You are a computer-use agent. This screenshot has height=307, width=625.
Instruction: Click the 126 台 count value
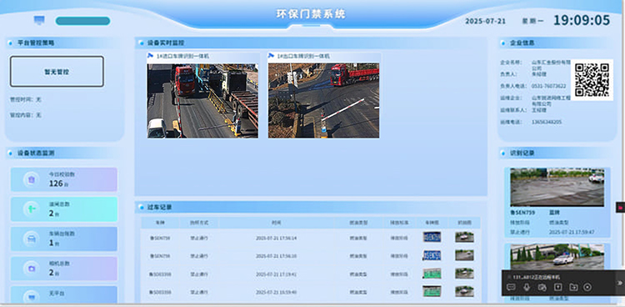[x=56, y=184]
